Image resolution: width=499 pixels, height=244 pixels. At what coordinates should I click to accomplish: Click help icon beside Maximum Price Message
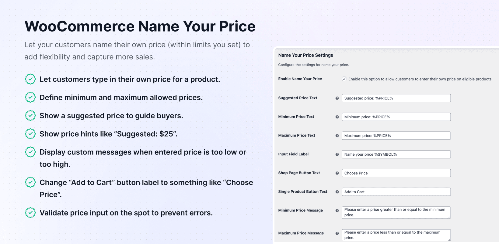pos(337,233)
